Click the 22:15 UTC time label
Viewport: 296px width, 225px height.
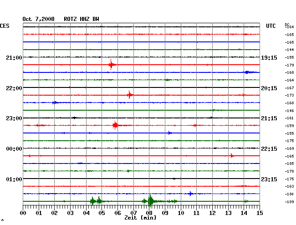click(x=269, y=149)
